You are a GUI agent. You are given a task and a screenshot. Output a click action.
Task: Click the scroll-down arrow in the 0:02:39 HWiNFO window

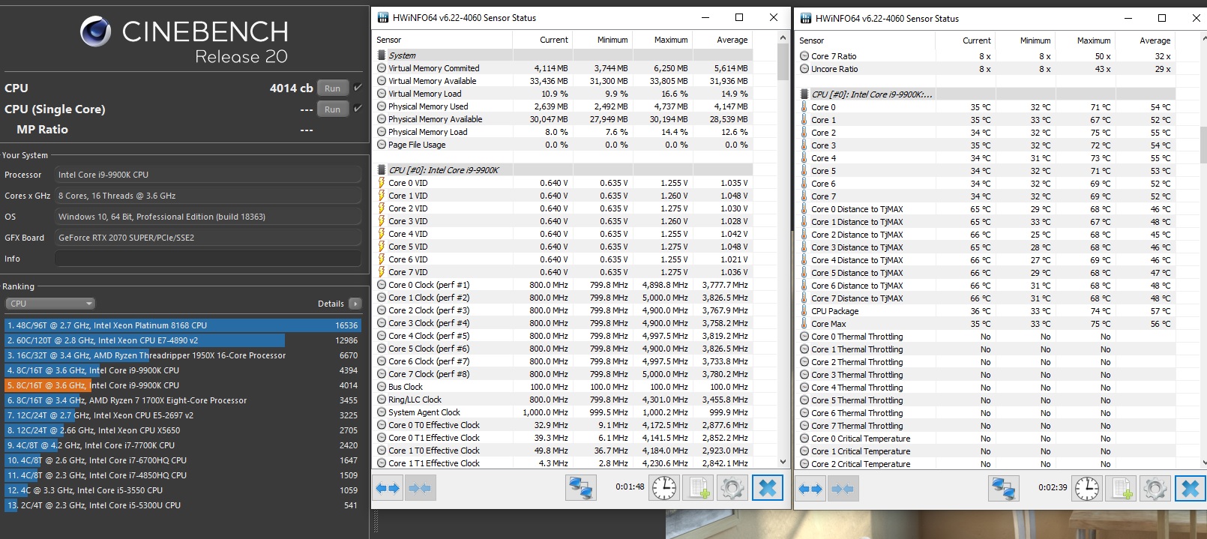click(x=1204, y=463)
